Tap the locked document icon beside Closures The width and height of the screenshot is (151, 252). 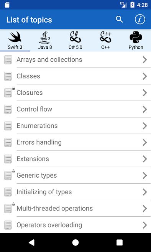[8, 93]
